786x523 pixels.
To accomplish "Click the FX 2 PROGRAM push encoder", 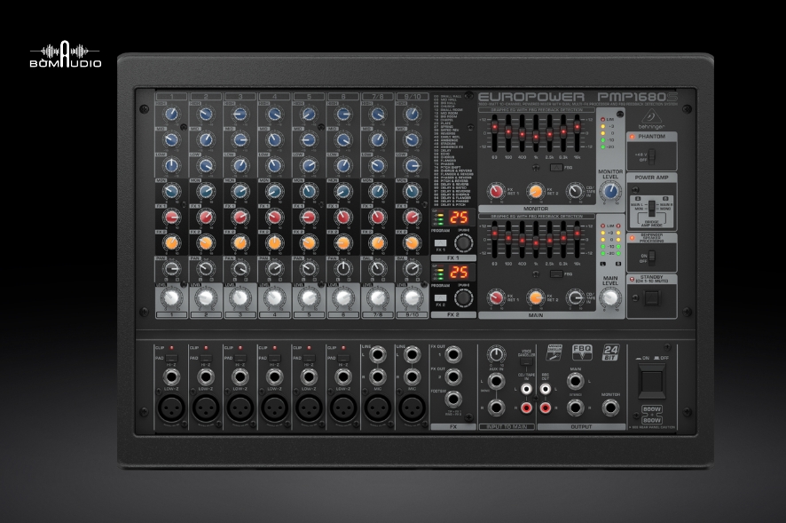I will 463,298.
